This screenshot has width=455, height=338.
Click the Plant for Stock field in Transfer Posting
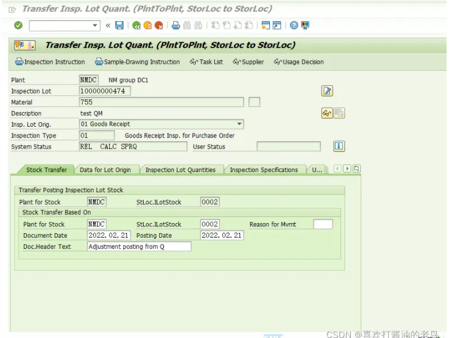tap(96, 202)
